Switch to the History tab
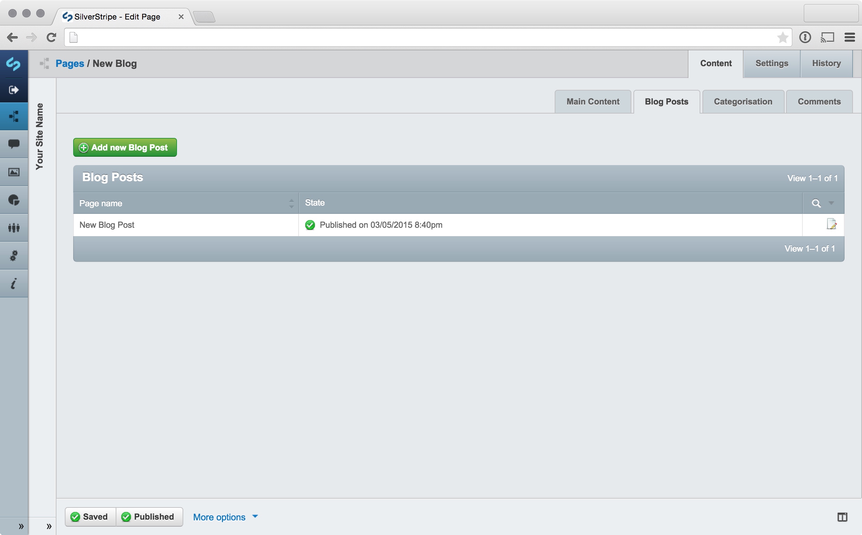The image size is (862, 535). point(826,64)
